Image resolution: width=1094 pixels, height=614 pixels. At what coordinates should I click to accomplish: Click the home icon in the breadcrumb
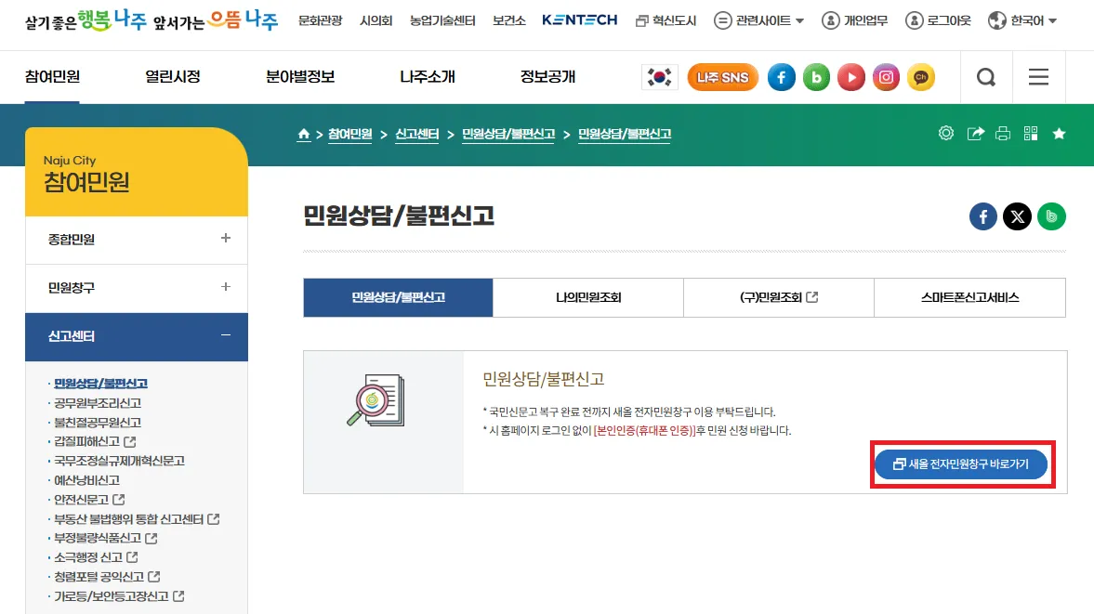pyautogui.click(x=303, y=134)
